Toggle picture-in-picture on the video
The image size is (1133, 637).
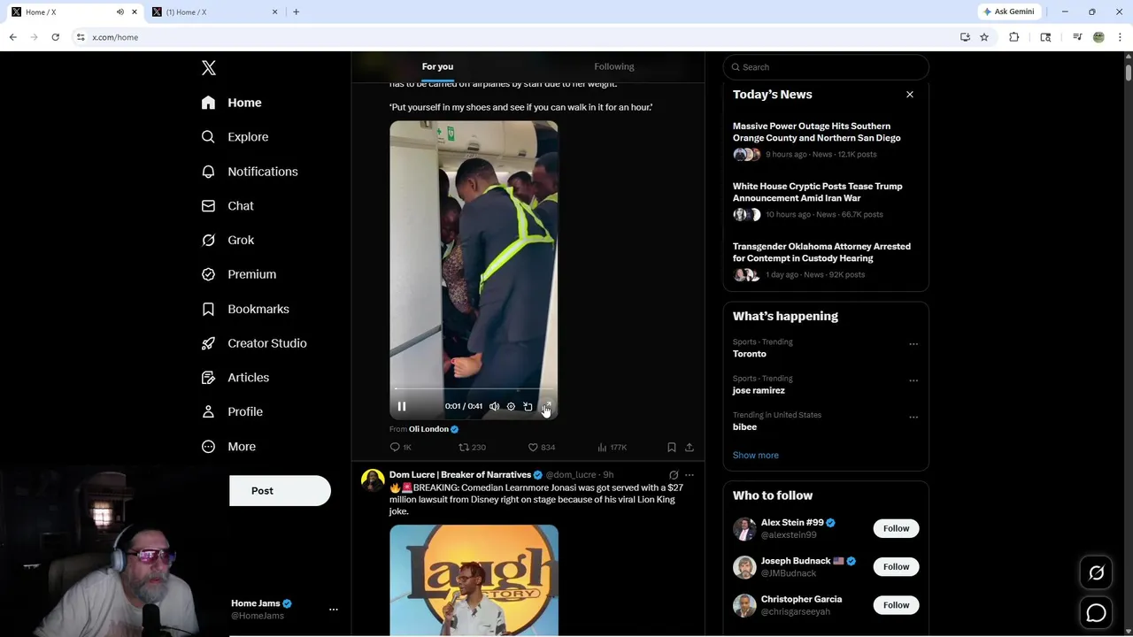tap(528, 406)
